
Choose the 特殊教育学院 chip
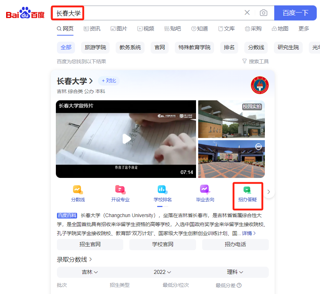coord(194,48)
